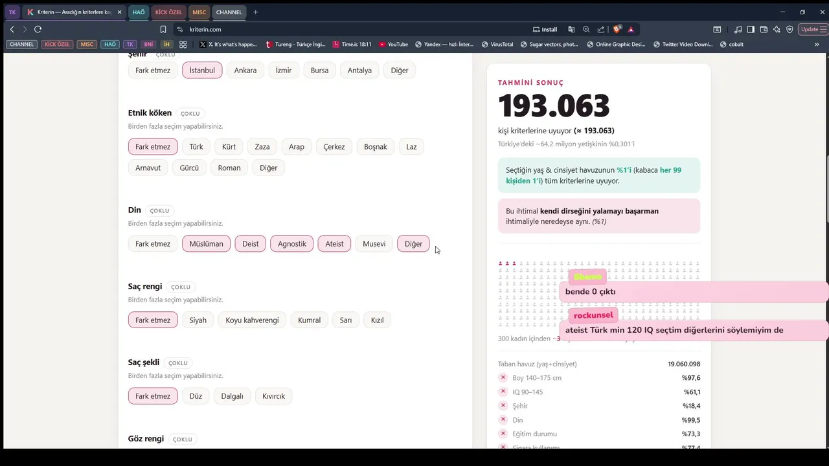Select the Dalgalı hair shape chip
The width and height of the screenshot is (829, 466).
click(x=232, y=396)
